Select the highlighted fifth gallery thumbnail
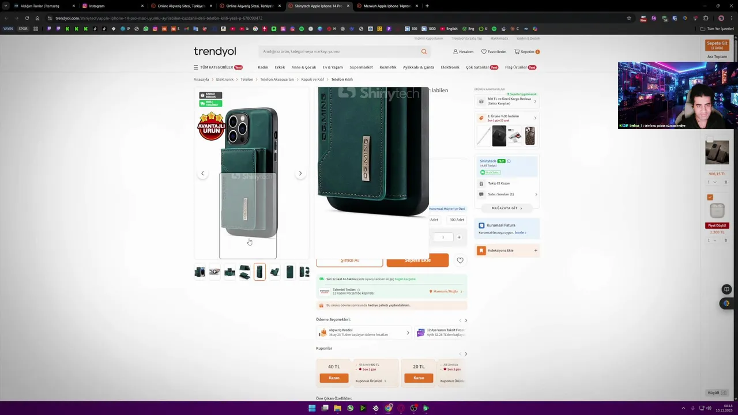The image size is (738, 415). point(259,271)
